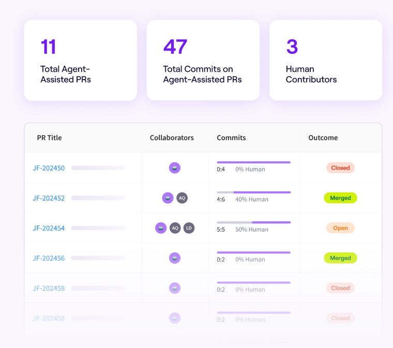The image size is (393, 348).
Task: Click the 4:6 commit bar for JF-202452
Action: click(x=254, y=192)
